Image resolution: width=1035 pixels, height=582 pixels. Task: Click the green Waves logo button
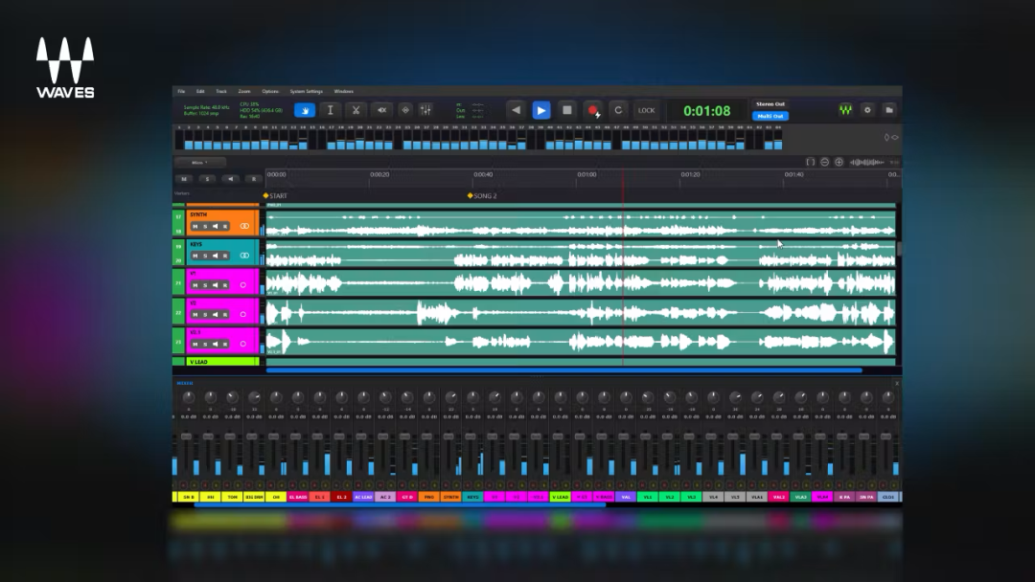click(845, 110)
